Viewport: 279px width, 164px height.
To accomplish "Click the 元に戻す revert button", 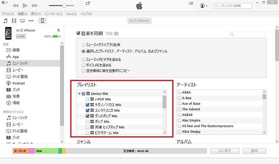I will [225, 151].
